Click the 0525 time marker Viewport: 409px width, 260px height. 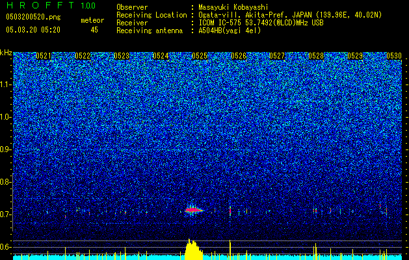tap(200, 56)
